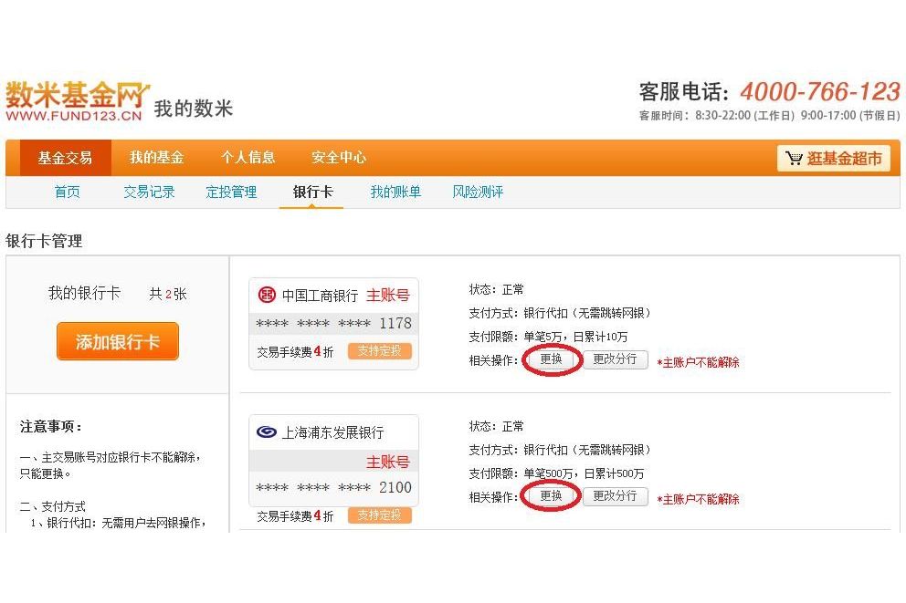Click the 添加银行卡 button

tap(118, 341)
